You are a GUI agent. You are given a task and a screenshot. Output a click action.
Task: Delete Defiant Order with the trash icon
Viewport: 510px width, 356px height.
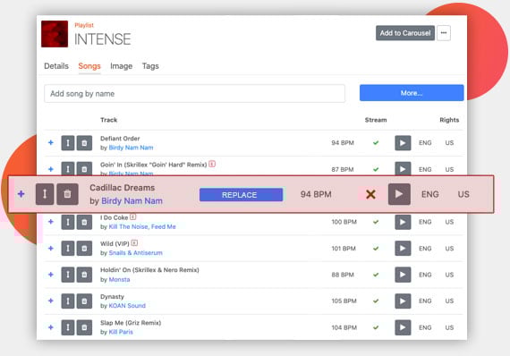pos(84,143)
